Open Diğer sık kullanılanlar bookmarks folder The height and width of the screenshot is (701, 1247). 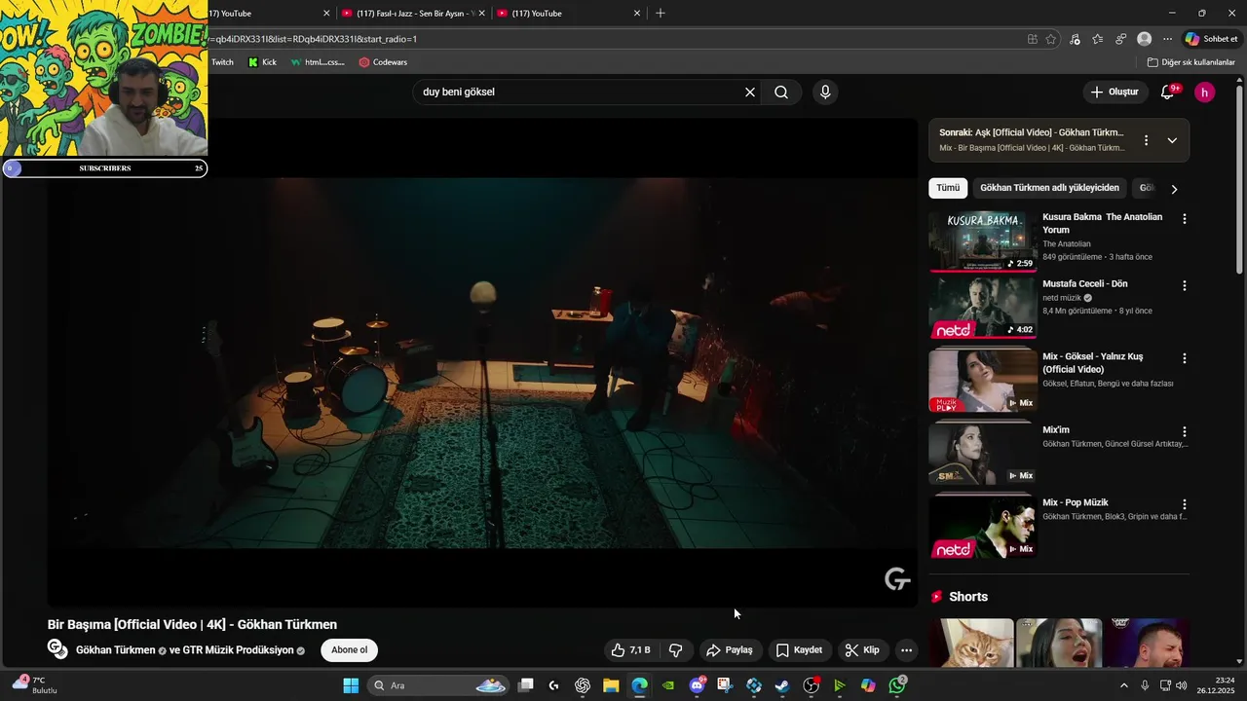point(1190,62)
